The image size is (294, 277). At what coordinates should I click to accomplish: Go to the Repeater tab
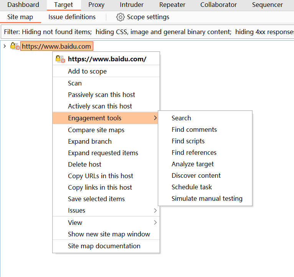point(172,5)
